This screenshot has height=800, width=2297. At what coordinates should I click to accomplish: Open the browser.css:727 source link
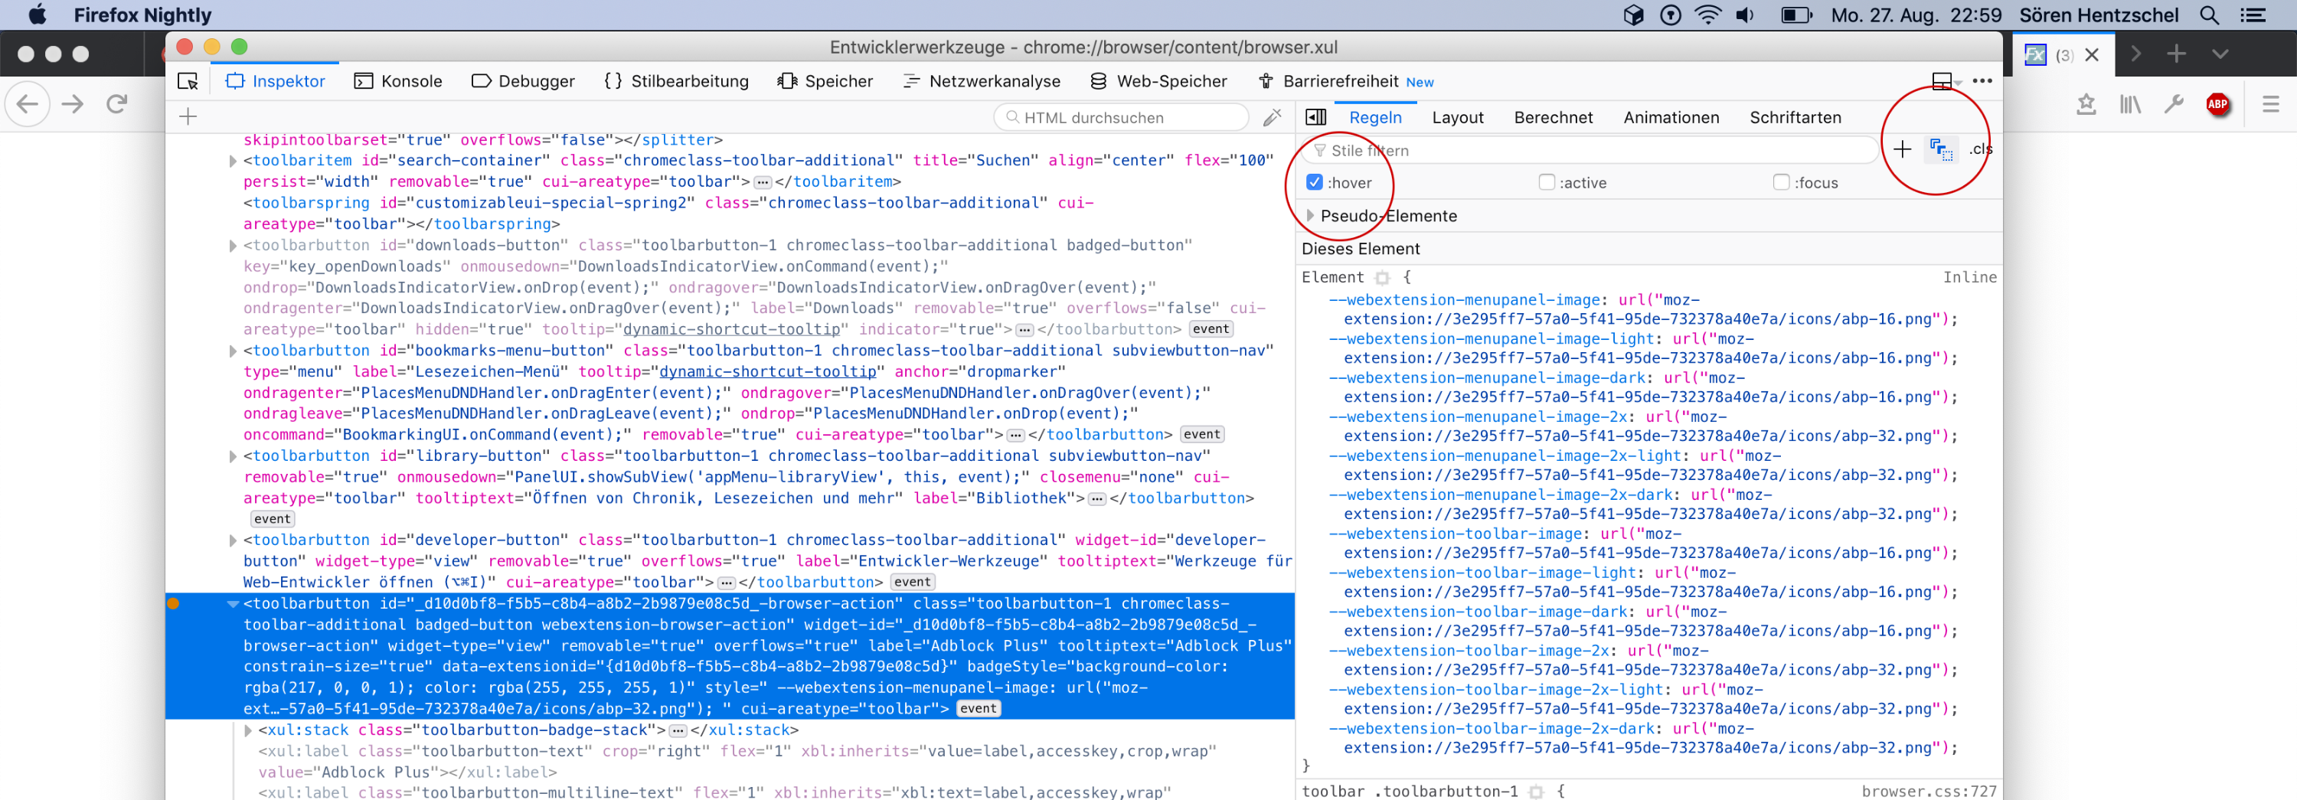(x=1929, y=791)
